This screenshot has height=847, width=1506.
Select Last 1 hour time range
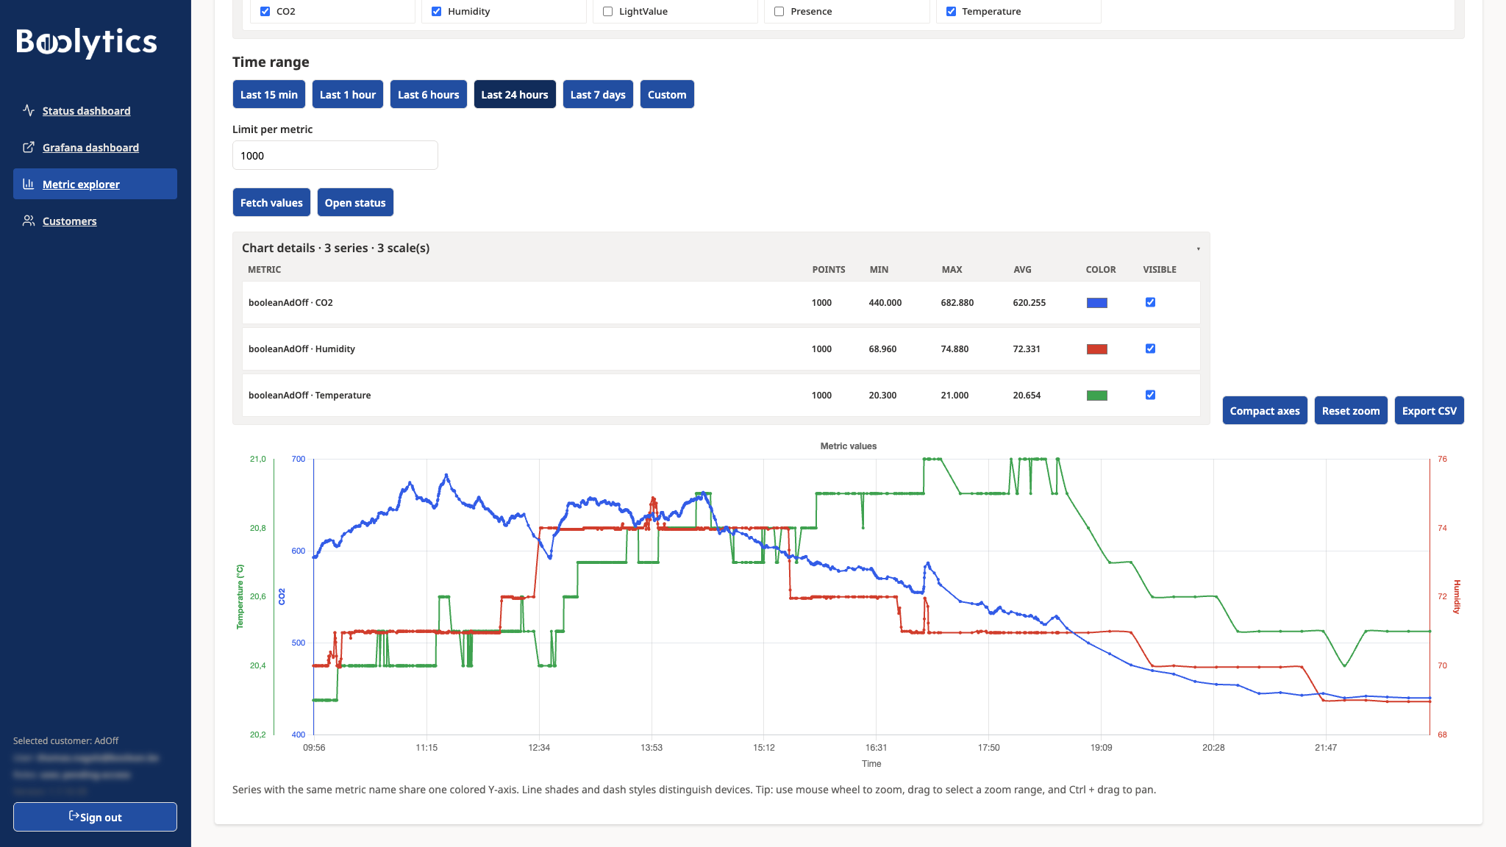(348, 94)
